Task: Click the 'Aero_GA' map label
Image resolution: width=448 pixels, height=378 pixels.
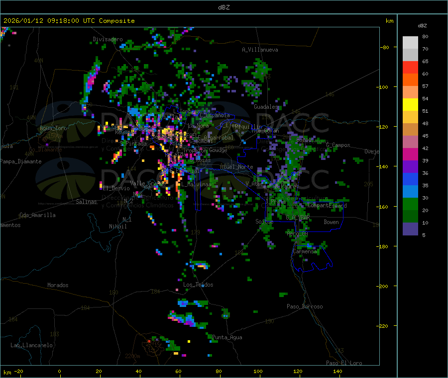Action: 298,233
